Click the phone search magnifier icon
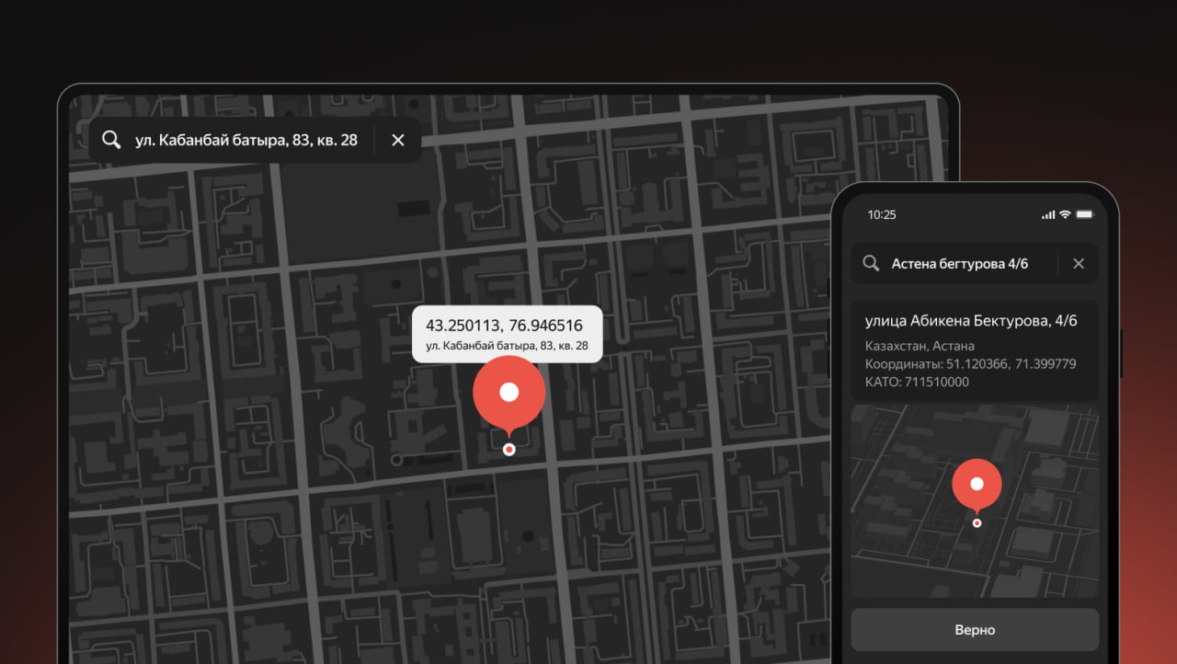Image resolution: width=1177 pixels, height=664 pixels. point(871,264)
